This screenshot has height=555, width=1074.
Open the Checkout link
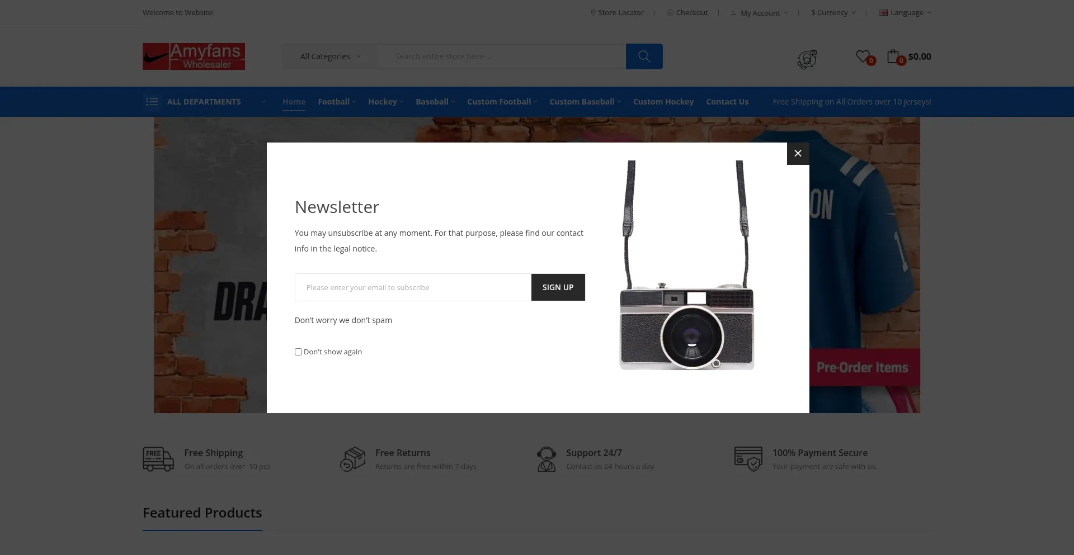click(687, 12)
